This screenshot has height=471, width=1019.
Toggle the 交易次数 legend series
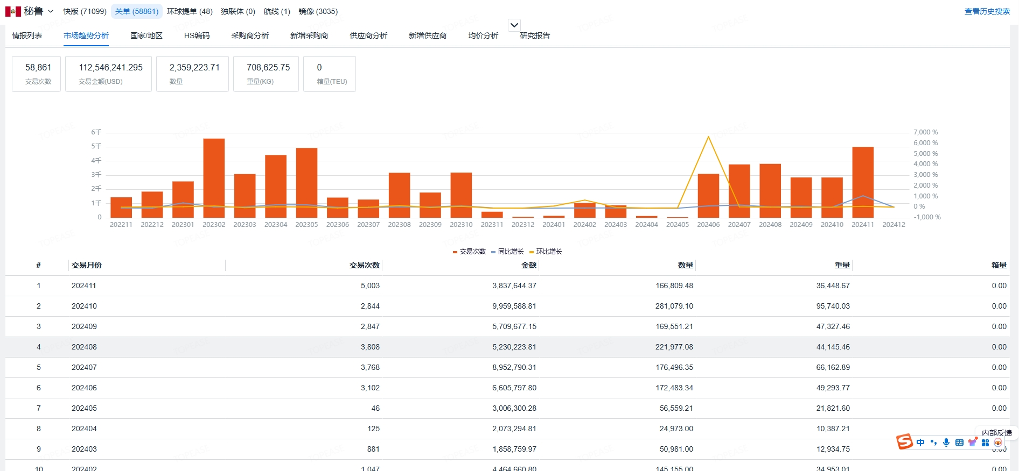469,252
